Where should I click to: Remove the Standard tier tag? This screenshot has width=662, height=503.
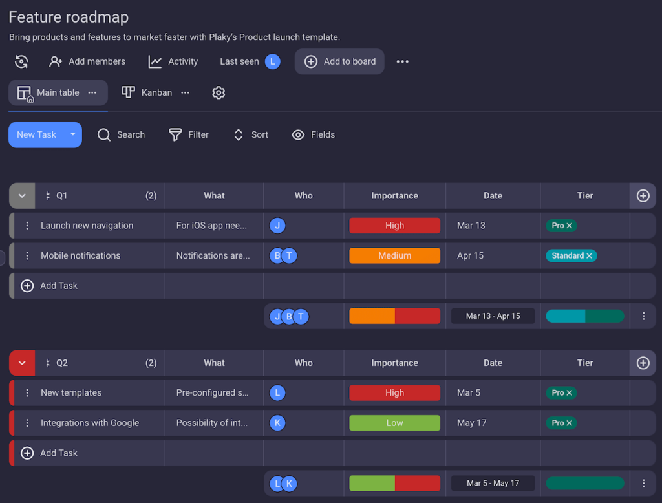tap(589, 255)
